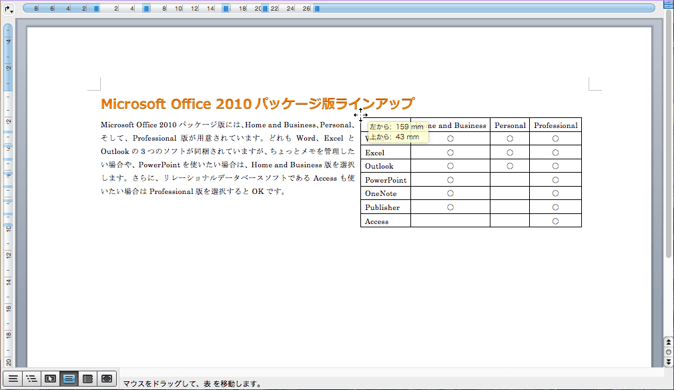Viewport: 674px width, 390px height.
Task: Select the highlighted Print Layout view button
Action: [x=69, y=379]
